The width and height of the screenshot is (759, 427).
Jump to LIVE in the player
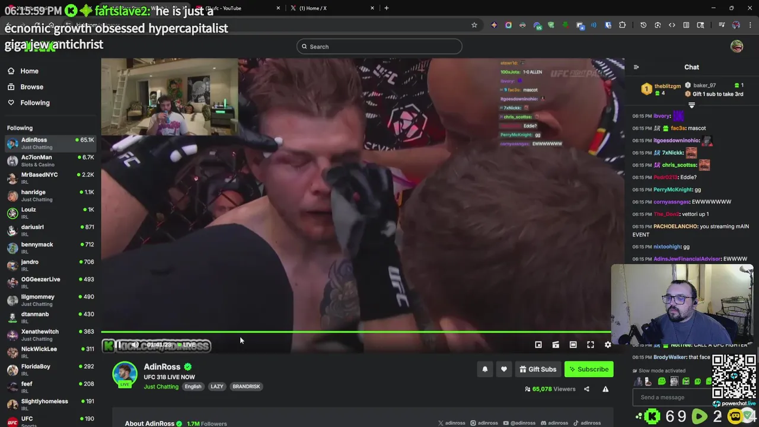pos(186,345)
